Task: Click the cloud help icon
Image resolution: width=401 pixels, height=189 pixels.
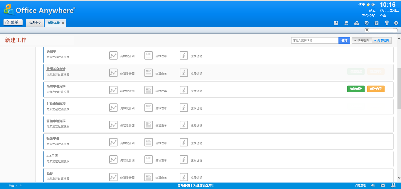Action: click(357, 23)
